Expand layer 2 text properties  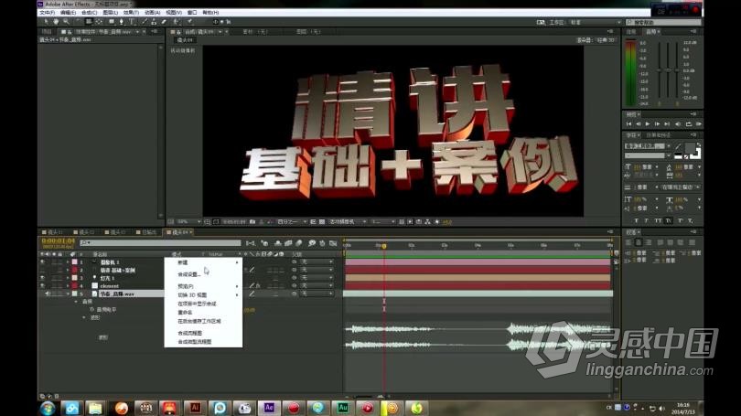68,270
